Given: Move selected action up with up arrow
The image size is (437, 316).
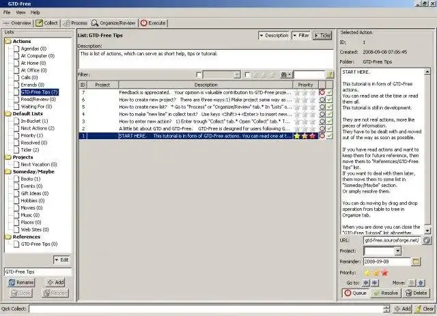Looking at the screenshot, I should 421,283.
